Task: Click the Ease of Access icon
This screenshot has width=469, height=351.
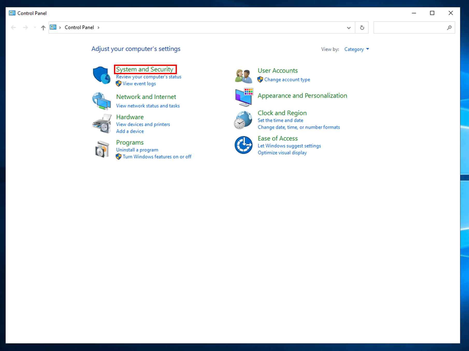Action: coord(243,145)
